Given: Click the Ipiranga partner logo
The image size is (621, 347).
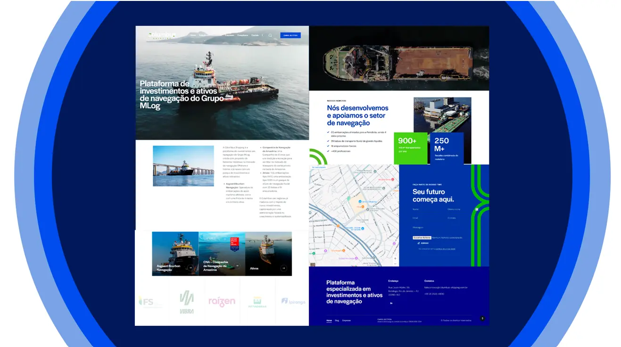Looking at the screenshot, I should click(293, 301).
